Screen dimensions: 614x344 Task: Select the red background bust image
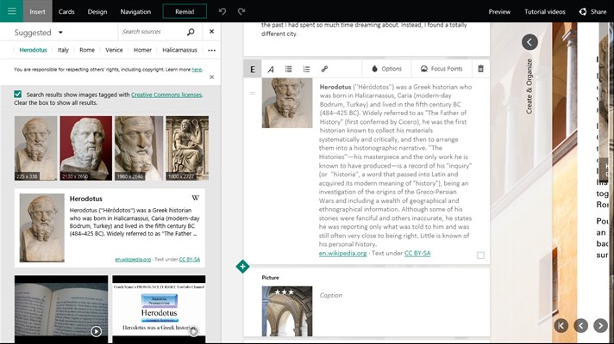(85, 148)
